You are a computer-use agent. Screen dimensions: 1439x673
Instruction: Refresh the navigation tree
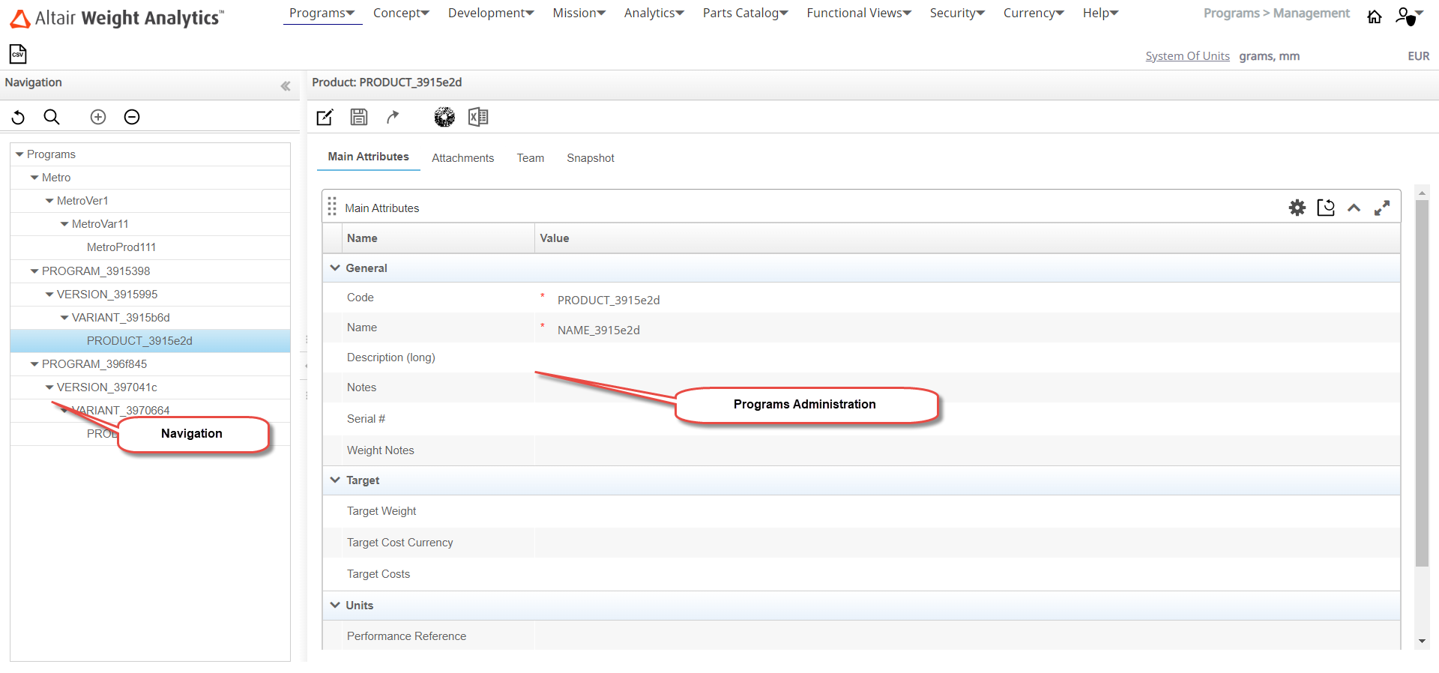19,117
